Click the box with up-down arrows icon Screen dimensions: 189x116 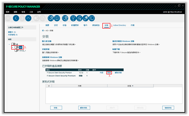point(79,18)
